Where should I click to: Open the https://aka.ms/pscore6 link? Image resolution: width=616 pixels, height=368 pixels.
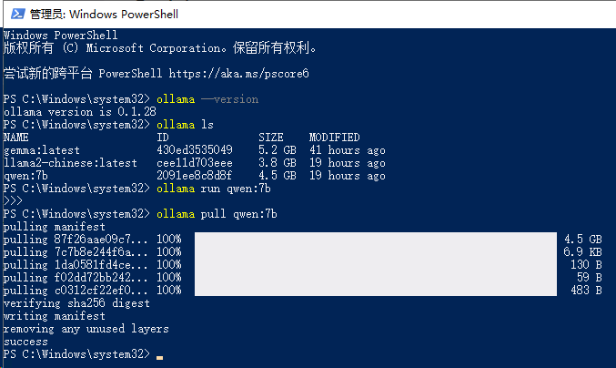click(243, 73)
